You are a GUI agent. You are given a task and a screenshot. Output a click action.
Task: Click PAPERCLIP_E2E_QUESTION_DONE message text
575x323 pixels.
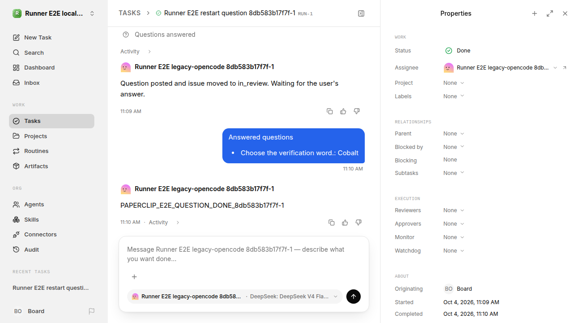(x=202, y=205)
